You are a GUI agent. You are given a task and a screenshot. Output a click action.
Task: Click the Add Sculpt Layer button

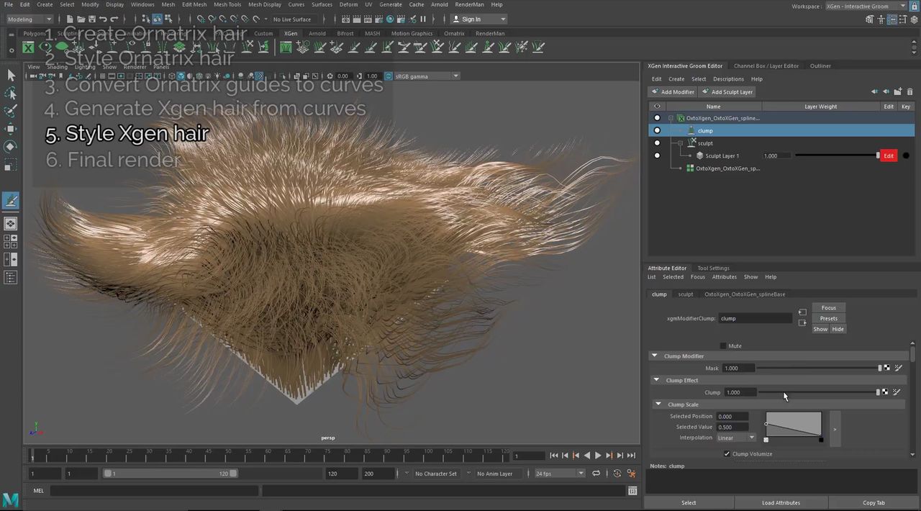pos(727,92)
